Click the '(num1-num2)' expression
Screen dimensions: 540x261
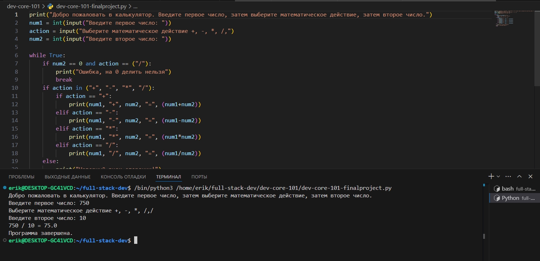pyautogui.click(x=180, y=120)
